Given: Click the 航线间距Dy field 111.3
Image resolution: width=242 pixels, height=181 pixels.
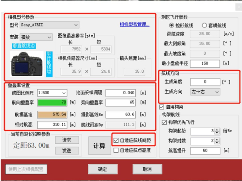Looking at the screenshot, I should [121, 125].
